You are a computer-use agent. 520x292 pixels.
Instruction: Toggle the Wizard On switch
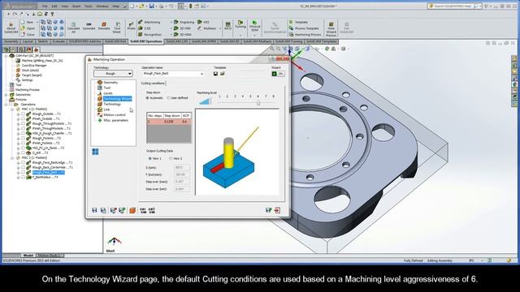278,74
